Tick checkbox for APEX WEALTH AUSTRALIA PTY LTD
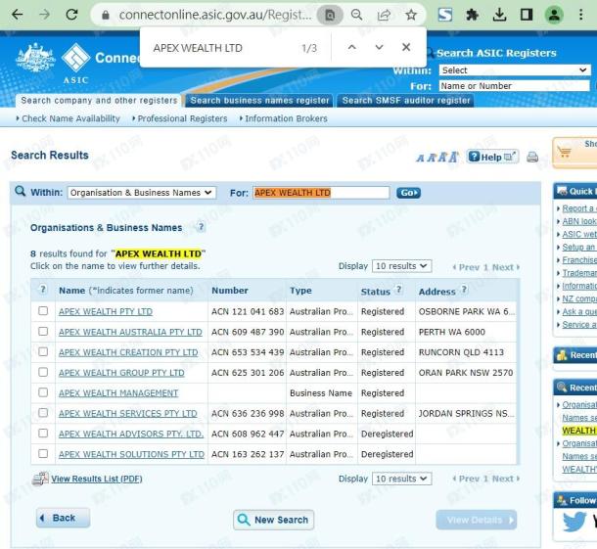 pos(43,331)
